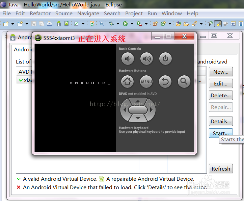The height and width of the screenshot is (201, 244).
Task: Click the Delete... button in AVD Manager
Action: (221, 95)
